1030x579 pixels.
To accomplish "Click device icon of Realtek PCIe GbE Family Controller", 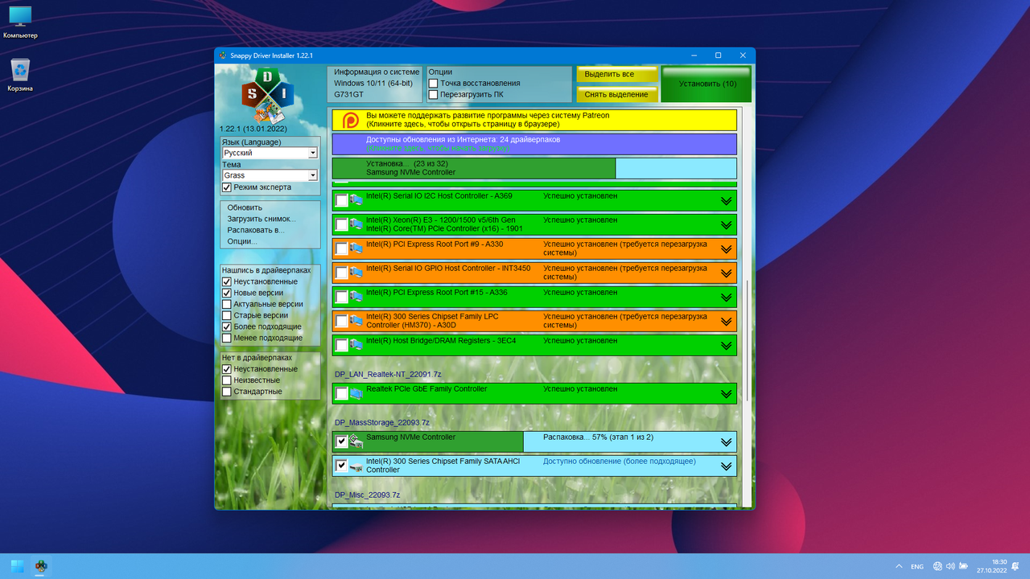I will click(x=356, y=393).
